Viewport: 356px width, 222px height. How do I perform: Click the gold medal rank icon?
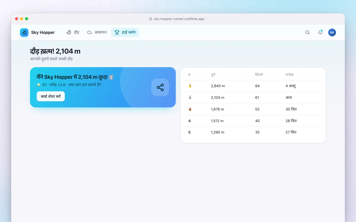tap(190, 86)
